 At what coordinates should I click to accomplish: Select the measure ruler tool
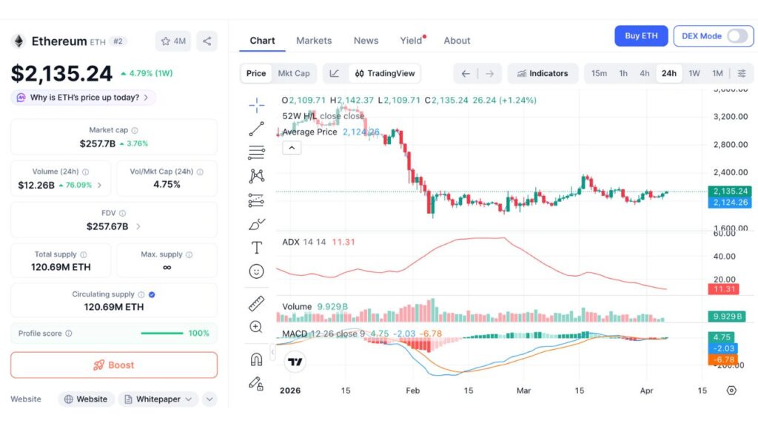pos(256,303)
